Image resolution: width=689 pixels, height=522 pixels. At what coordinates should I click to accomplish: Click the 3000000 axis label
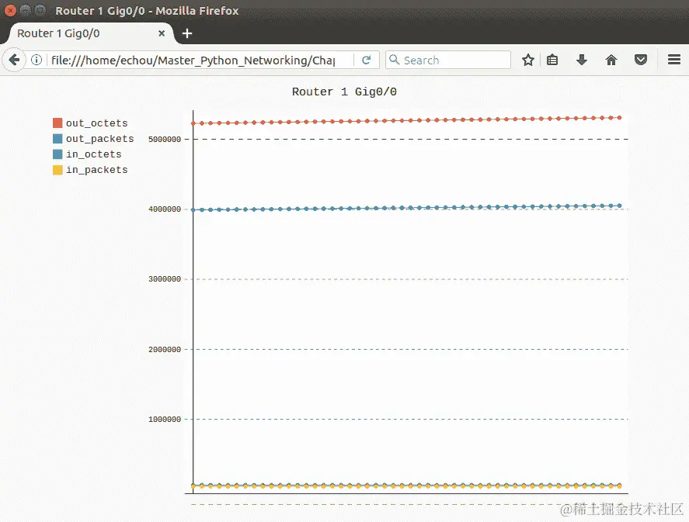pyautogui.click(x=165, y=279)
